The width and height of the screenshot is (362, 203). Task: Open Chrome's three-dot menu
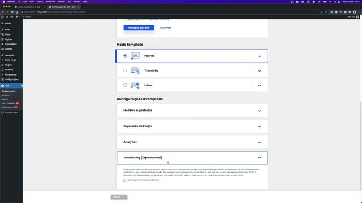(x=359, y=12)
